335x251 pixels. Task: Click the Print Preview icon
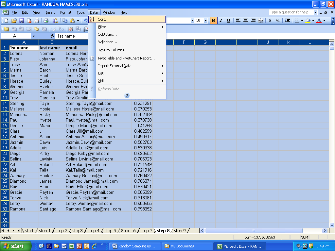55,21
